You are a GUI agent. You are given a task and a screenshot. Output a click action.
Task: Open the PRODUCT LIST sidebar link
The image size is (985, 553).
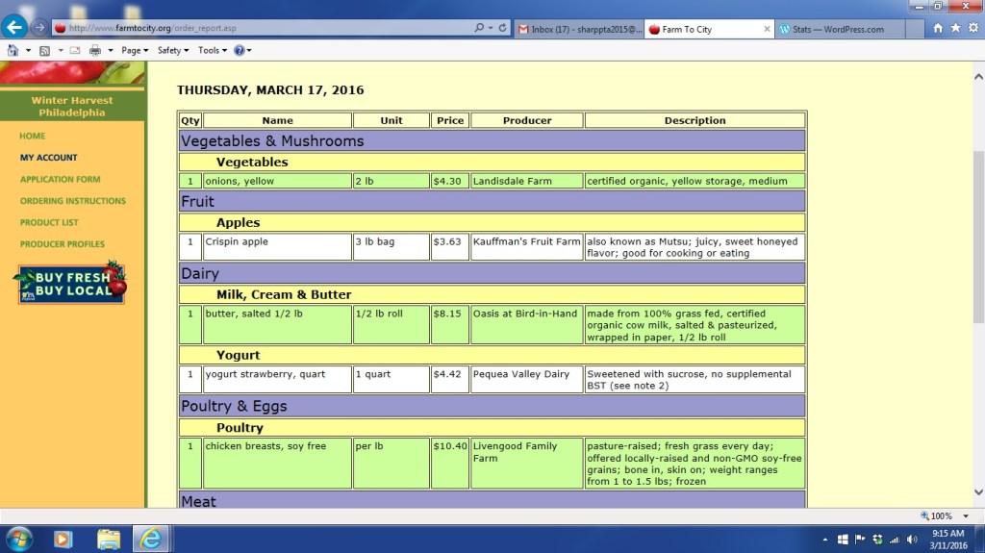coord(49,222)
